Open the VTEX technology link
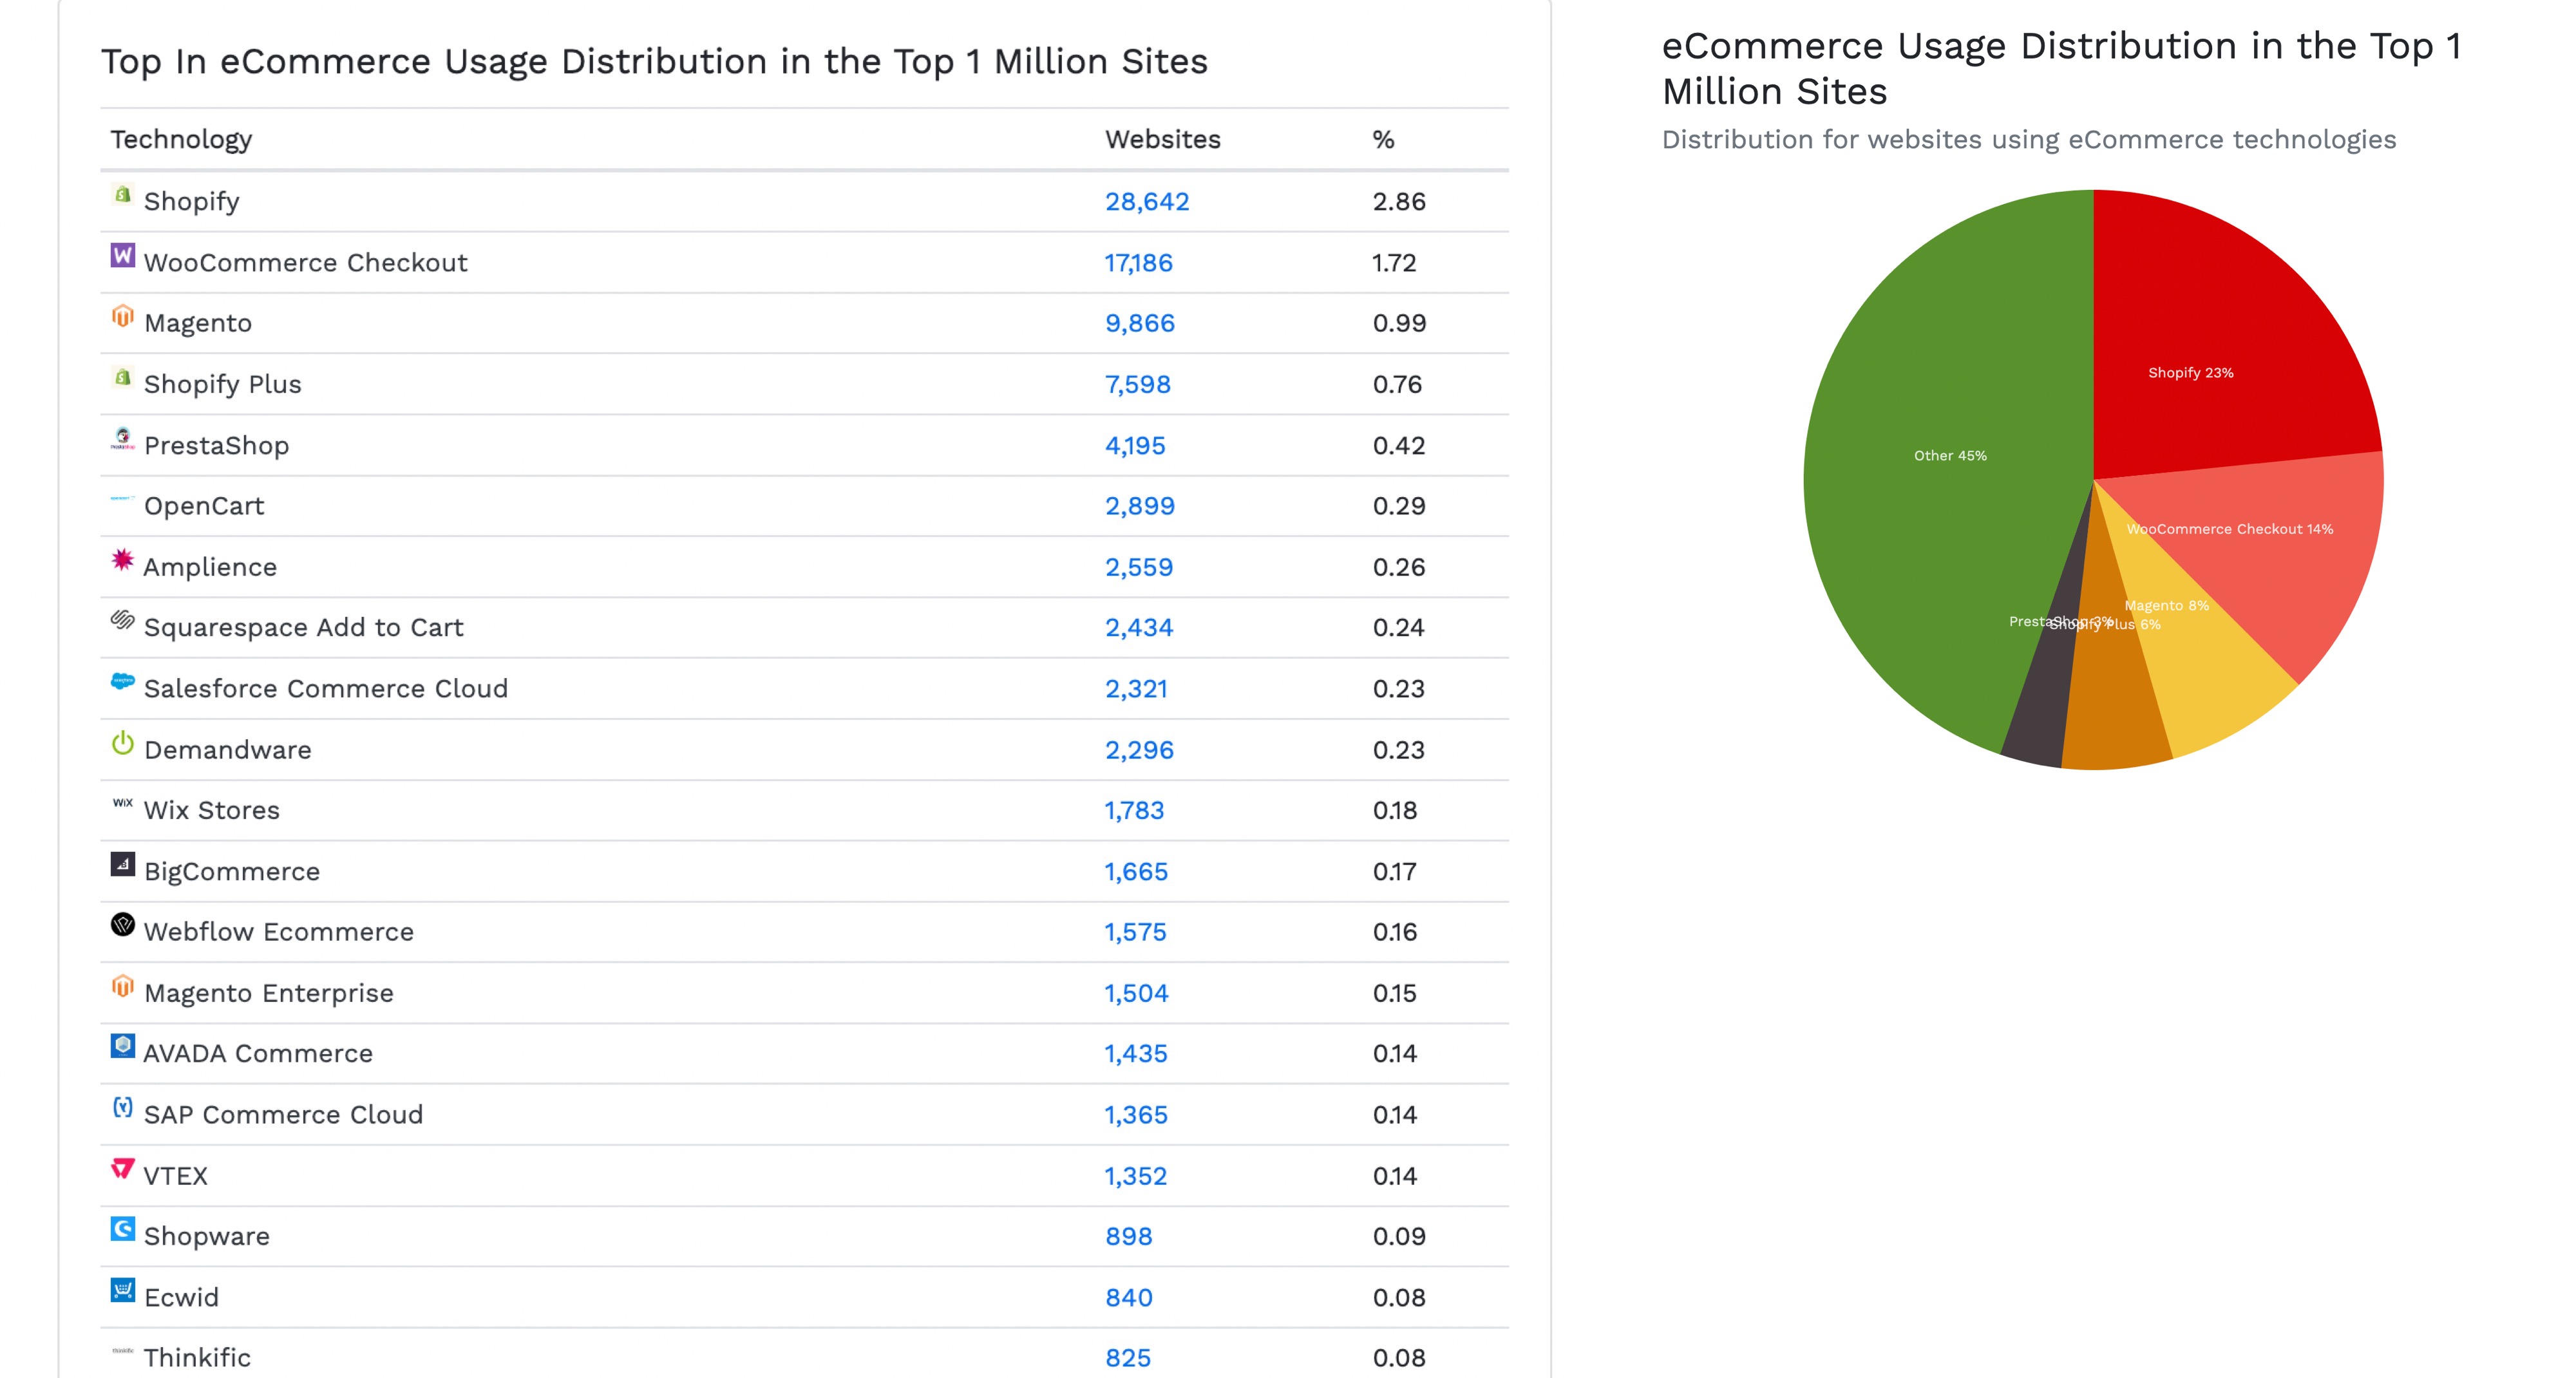This screenshot has height=1378, width=2576. coord(176,1176)
